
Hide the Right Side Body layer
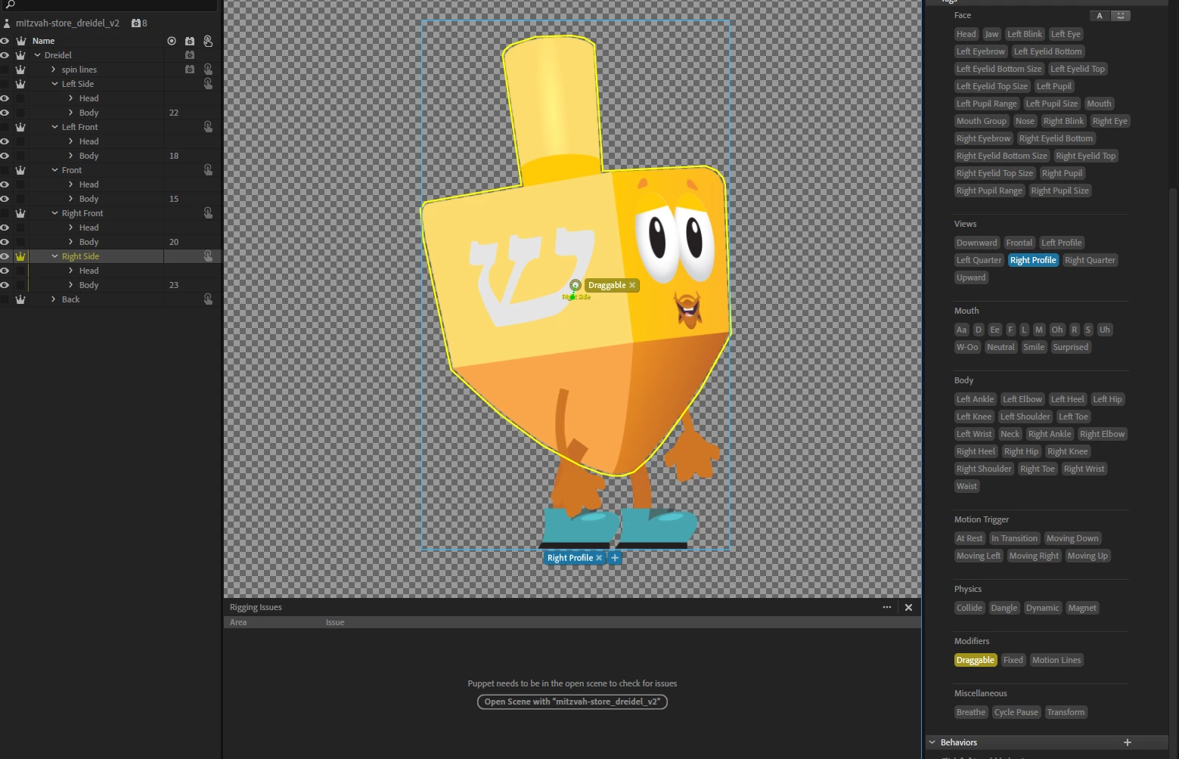click(5, 285)
